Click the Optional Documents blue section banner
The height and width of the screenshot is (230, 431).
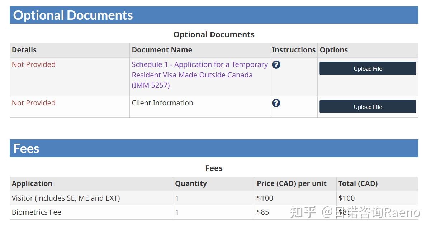coord(214,15)
